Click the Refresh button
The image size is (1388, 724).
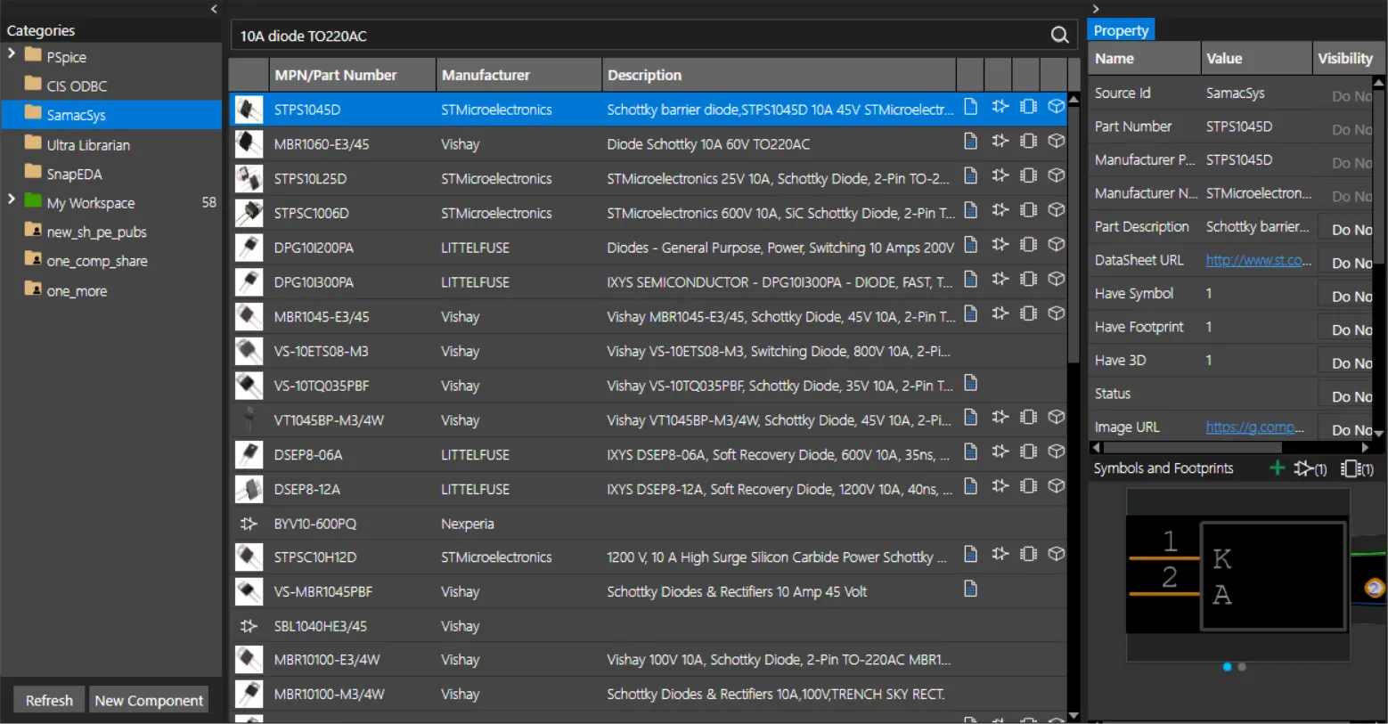point(49,700)
